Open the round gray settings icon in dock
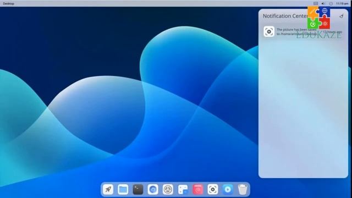This screenshot has width=352, height=198. [x=168, y=189]
